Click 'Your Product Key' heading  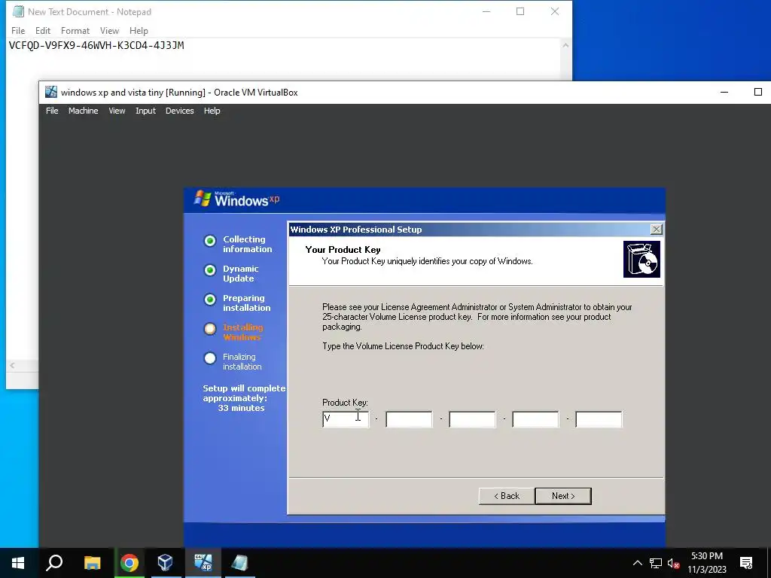(343, 250)
